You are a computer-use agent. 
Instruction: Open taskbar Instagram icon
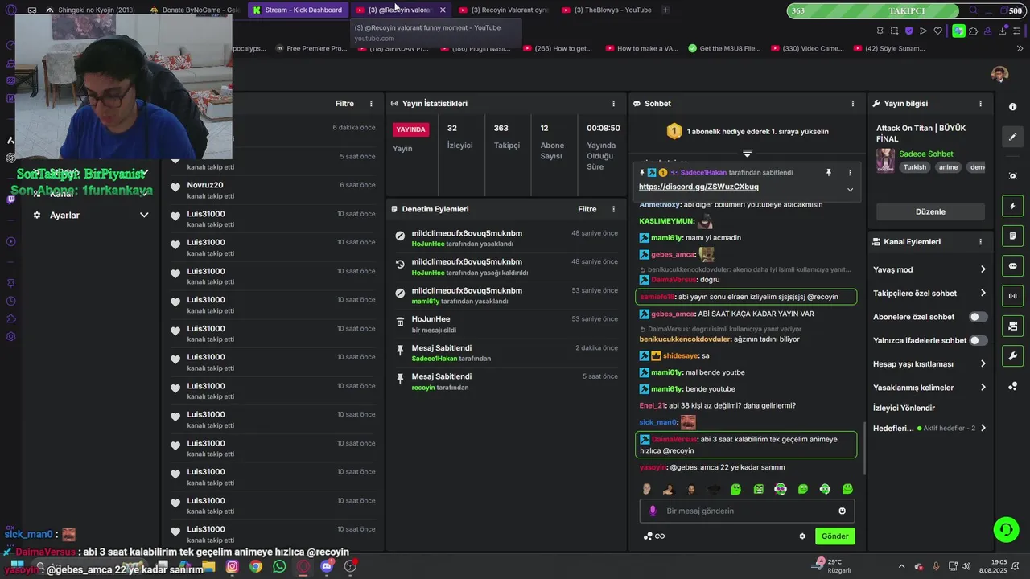point(233,566)
